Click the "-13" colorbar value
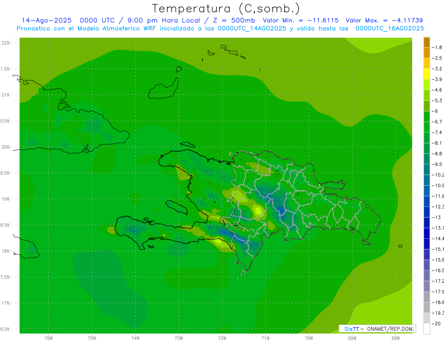The width and height of the screenshot is (444, 343). pyautogui.click(x=437, y=217)
